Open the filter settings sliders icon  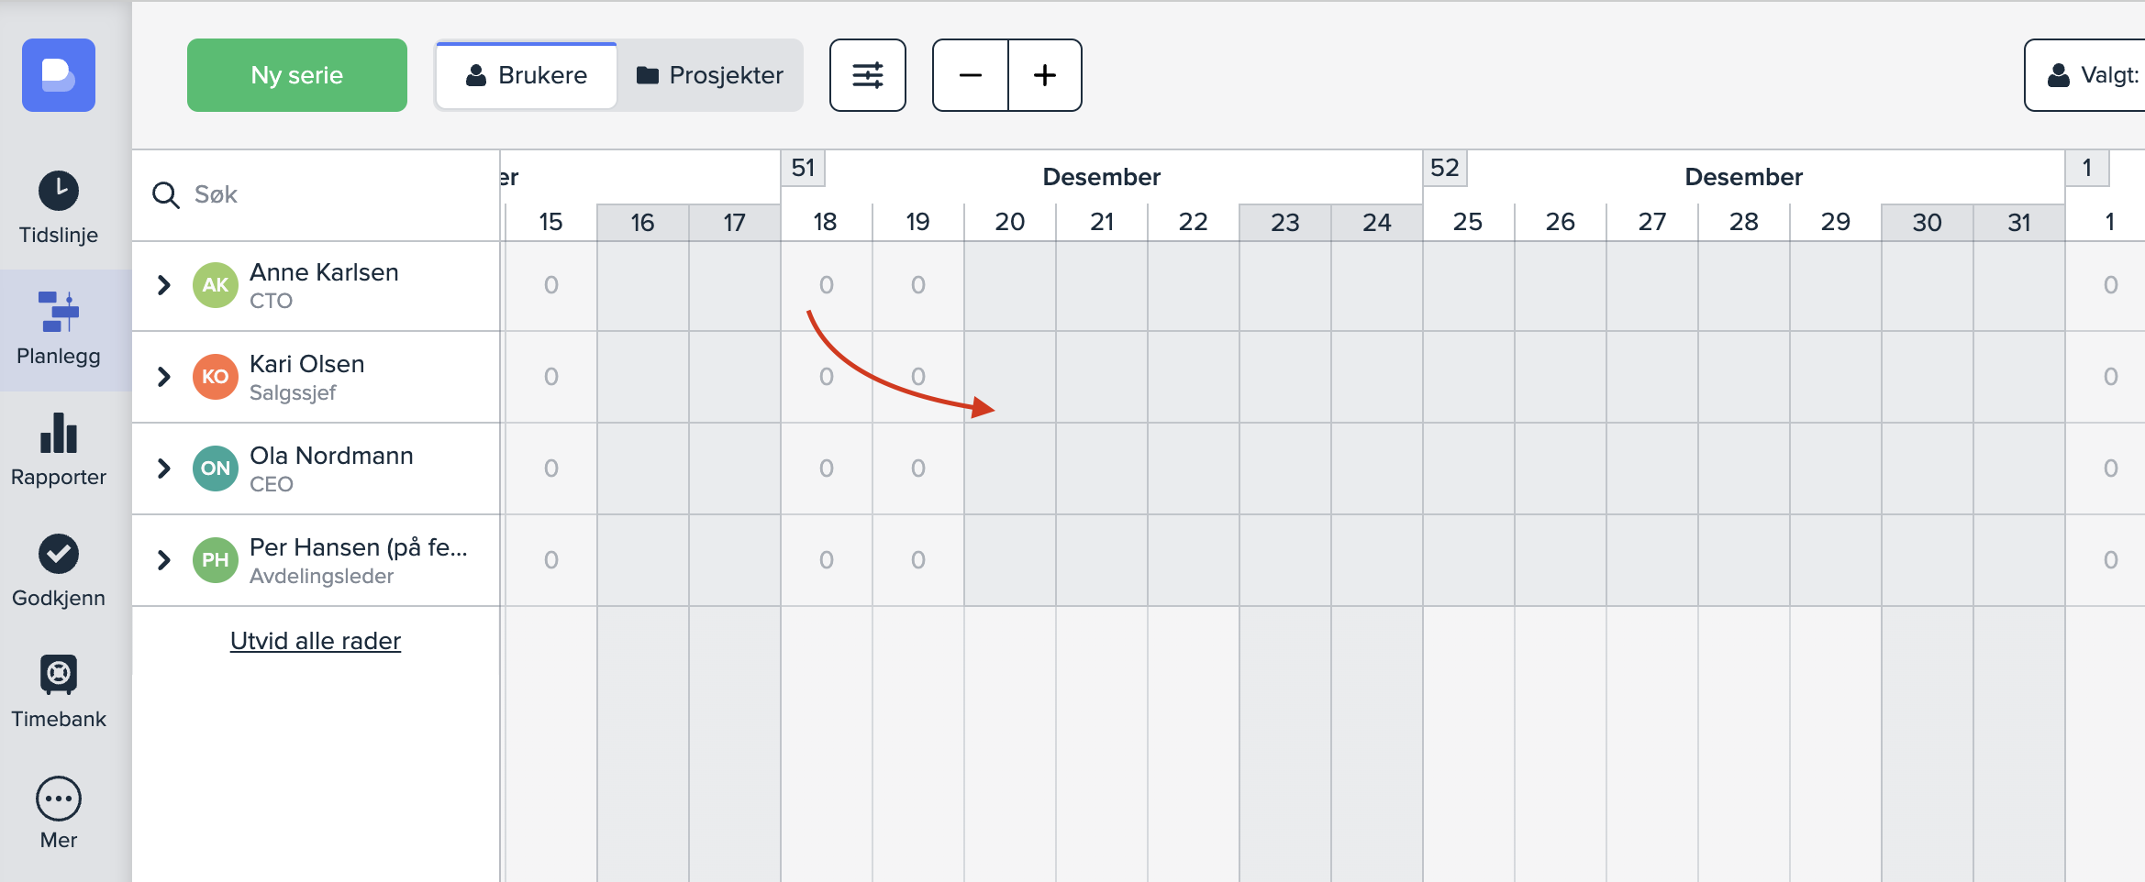[867, 75]
